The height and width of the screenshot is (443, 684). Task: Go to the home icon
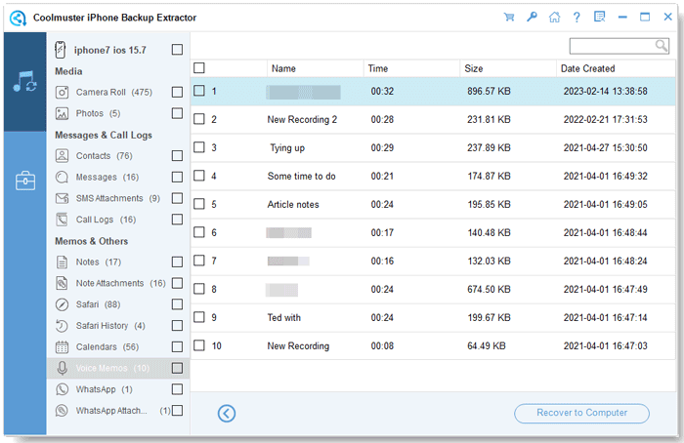[x=554, y=17]
